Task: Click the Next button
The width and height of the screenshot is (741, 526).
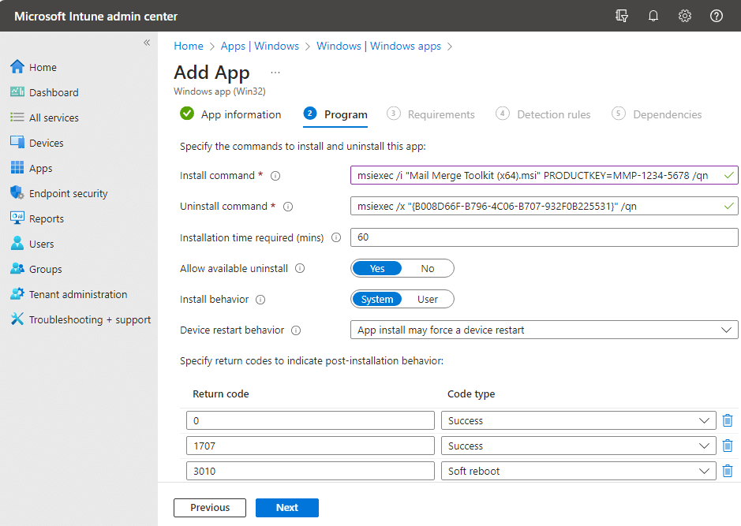Action: coord(287,508)
